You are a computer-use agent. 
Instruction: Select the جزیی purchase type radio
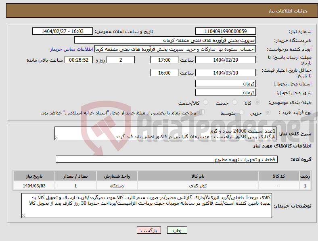point(268,112)
